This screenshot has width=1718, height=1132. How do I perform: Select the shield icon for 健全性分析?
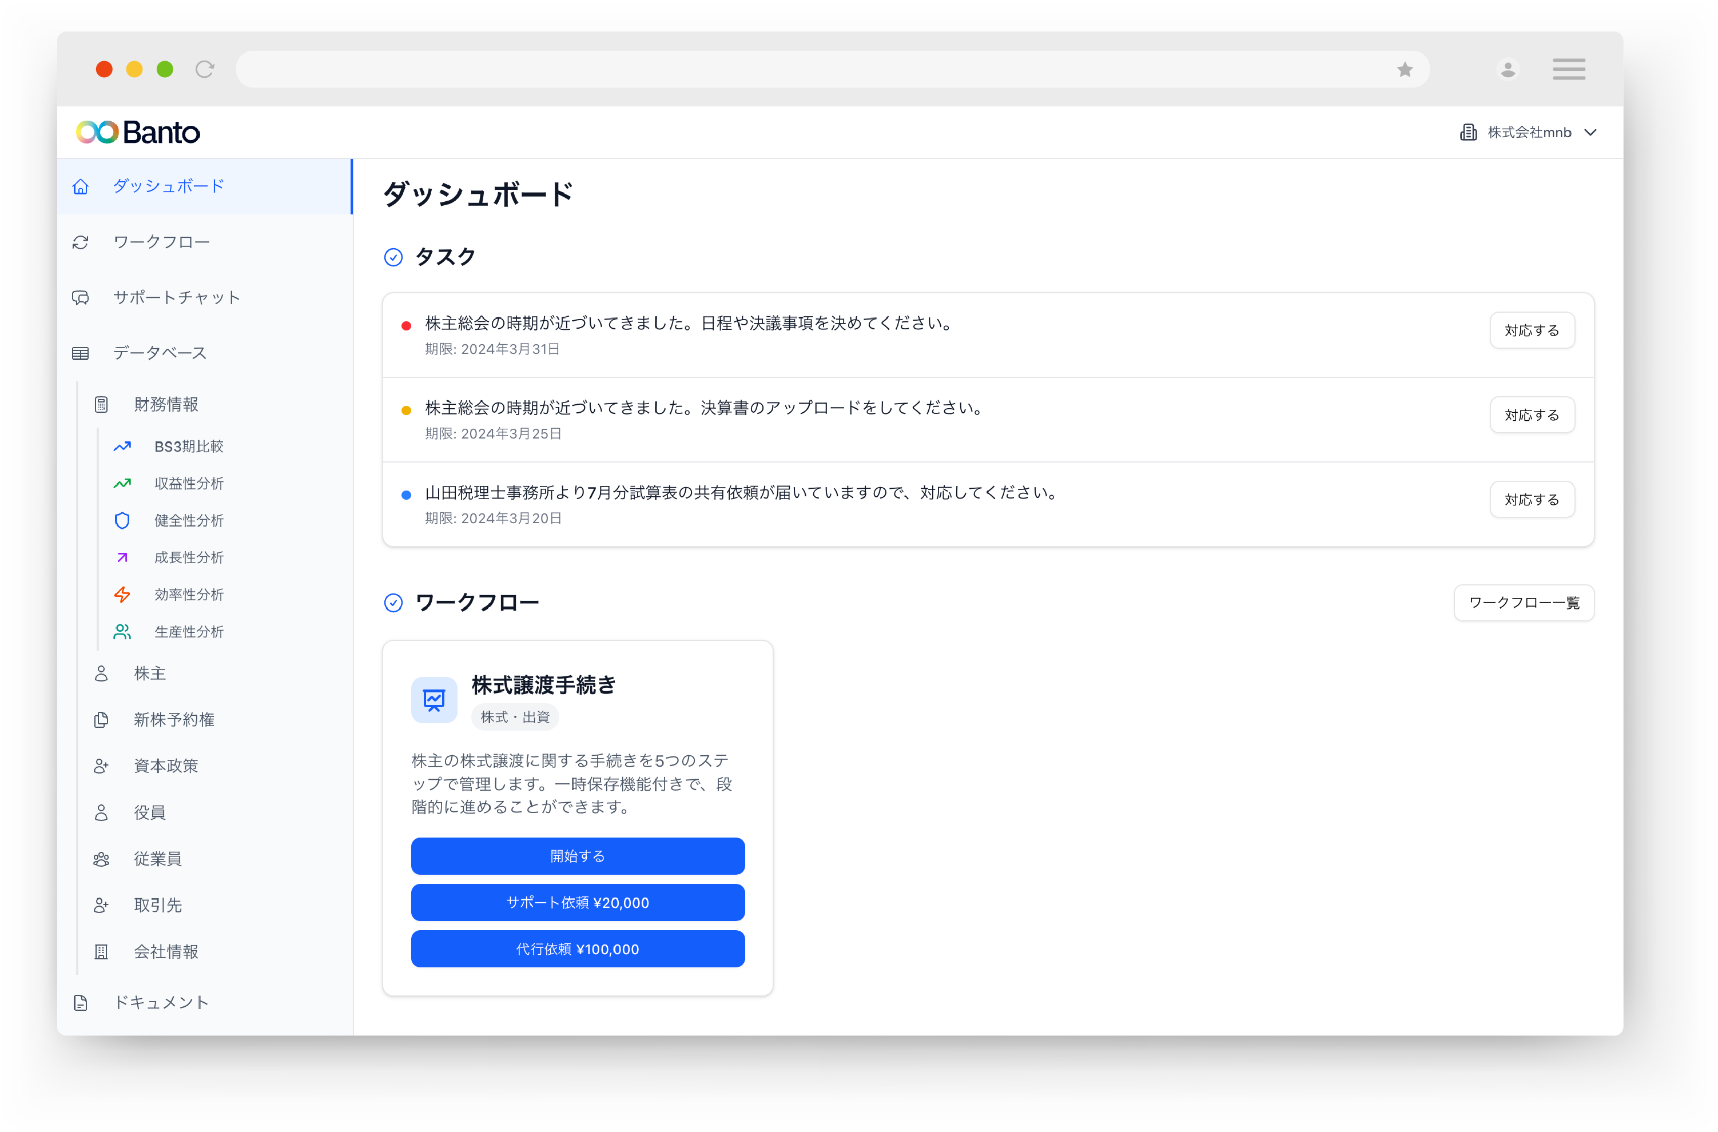[123, 520]
